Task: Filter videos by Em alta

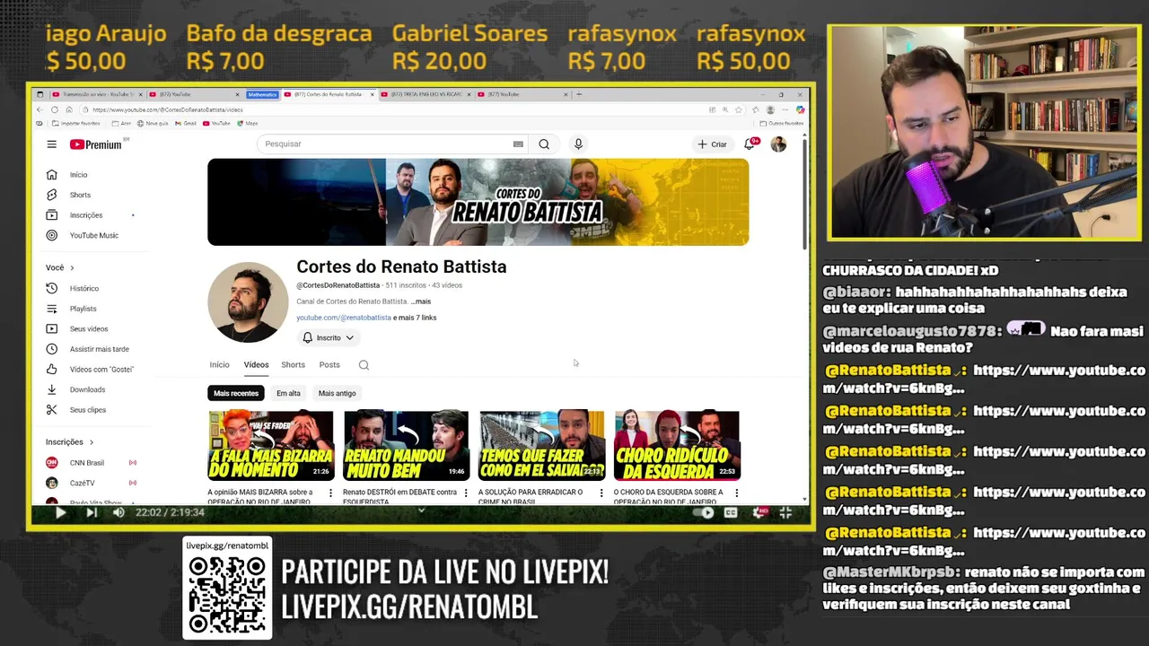Action: coord(288,393)
